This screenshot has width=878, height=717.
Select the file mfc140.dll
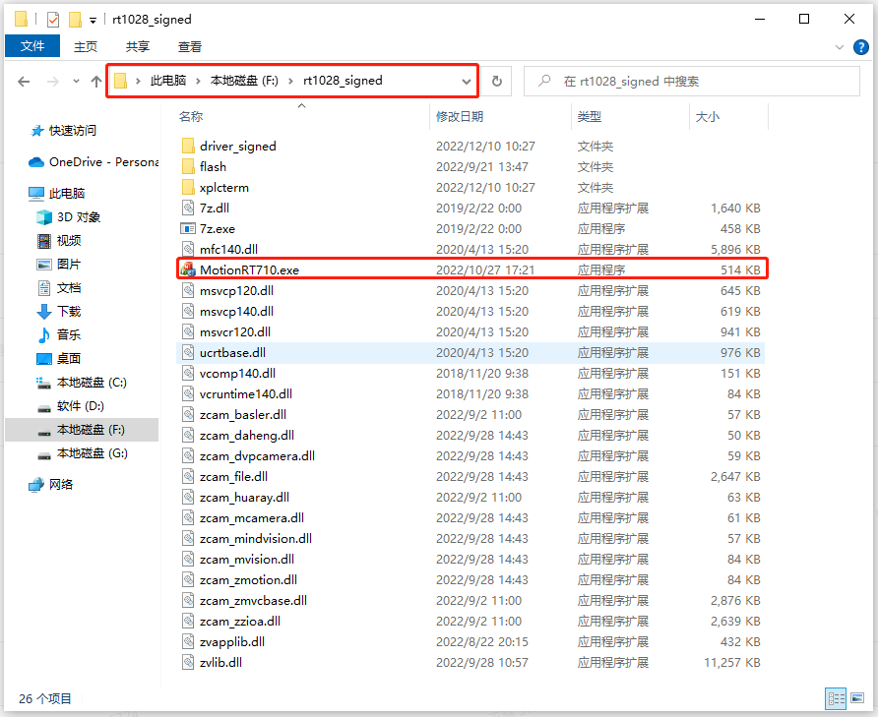228,249
